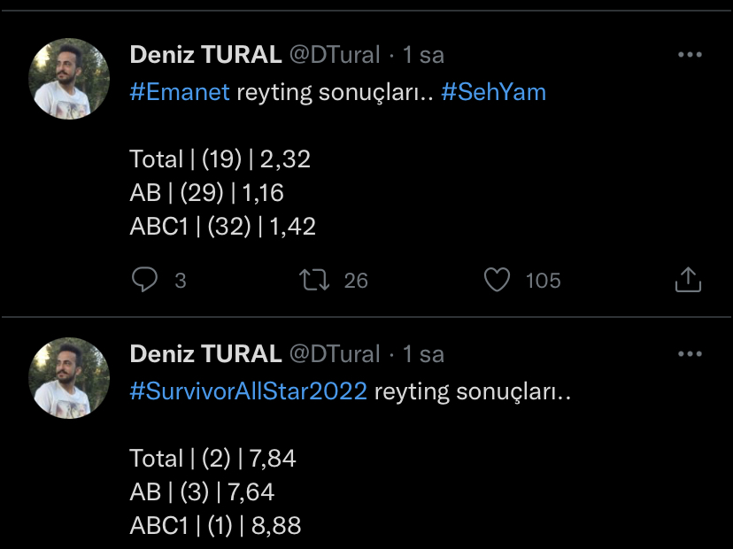Retweet the #Emanet ratings tweet
Image resolution: width=733 pixels, height=549 pixels.
click(x=314, y=281)
